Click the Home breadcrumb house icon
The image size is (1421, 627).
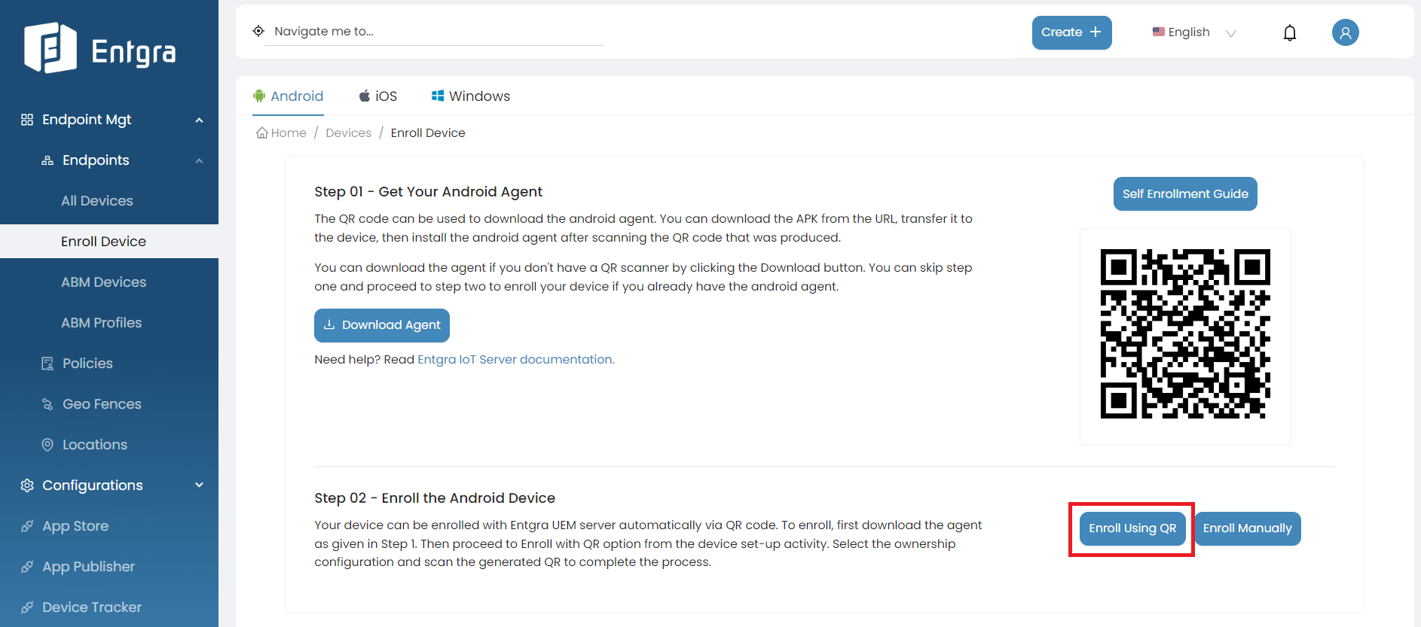click(262, 132)
